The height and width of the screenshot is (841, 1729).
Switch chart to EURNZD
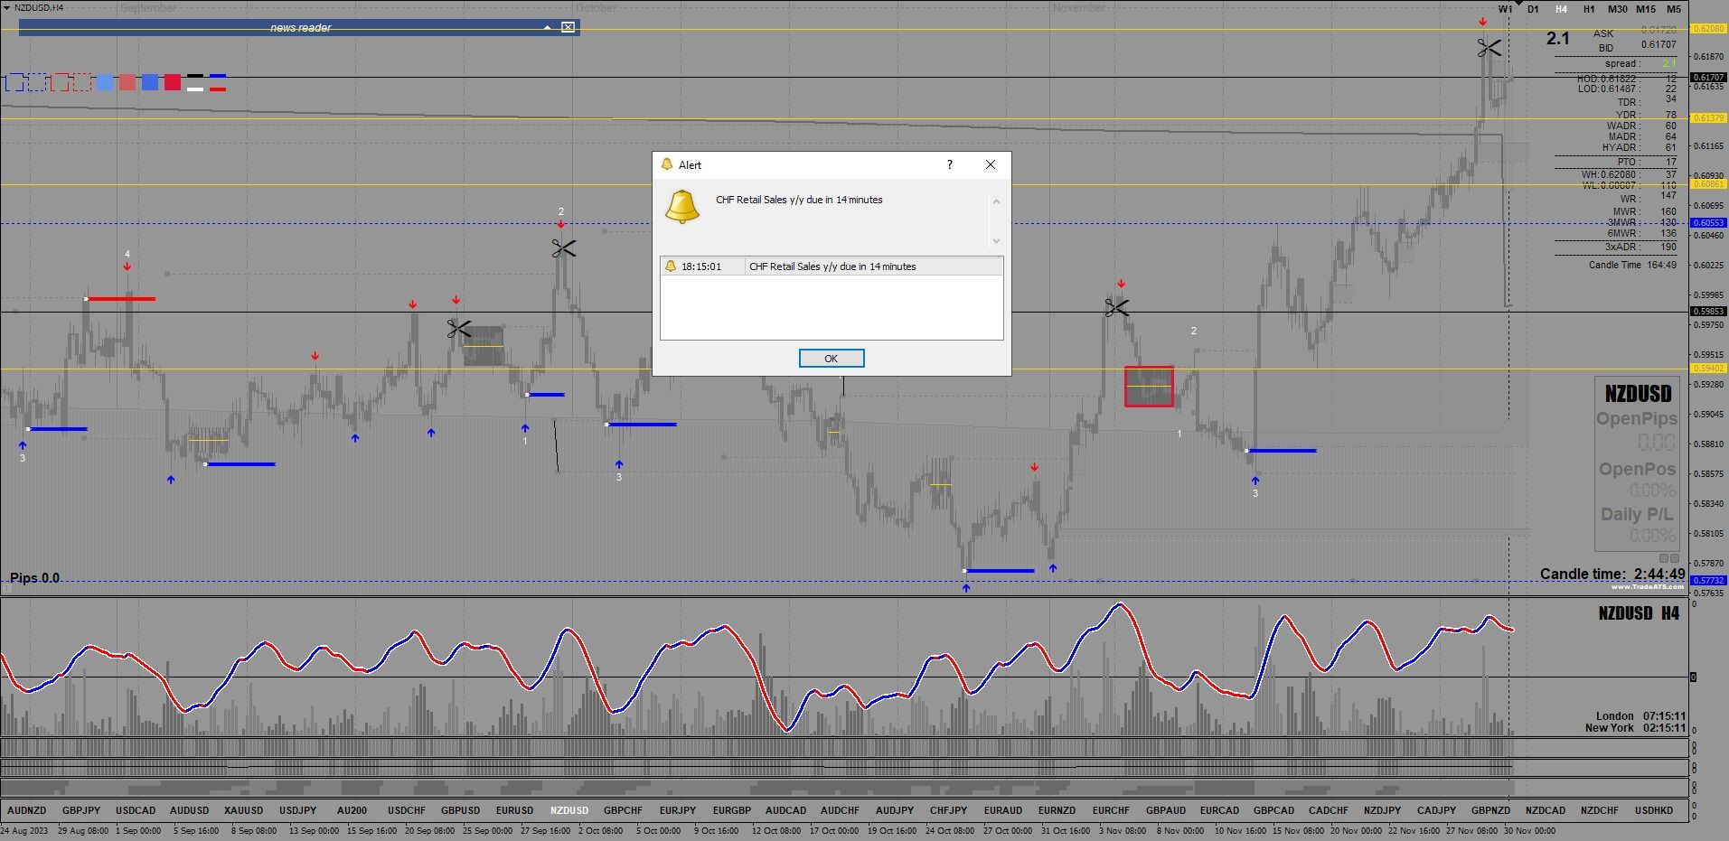click(1057, 810)
